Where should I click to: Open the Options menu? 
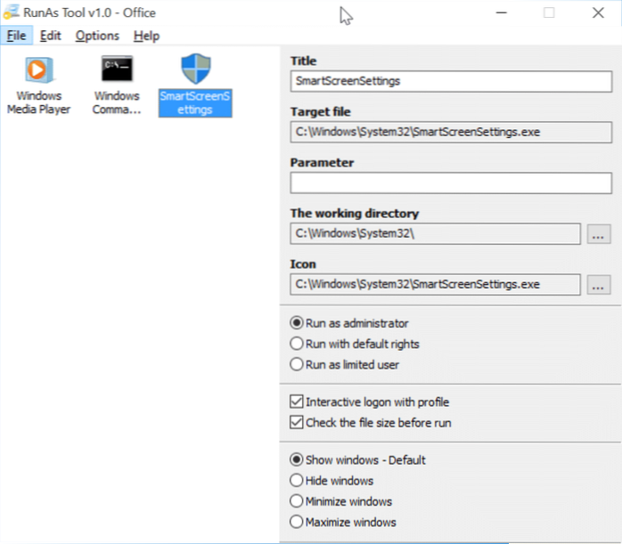[97, 36]
